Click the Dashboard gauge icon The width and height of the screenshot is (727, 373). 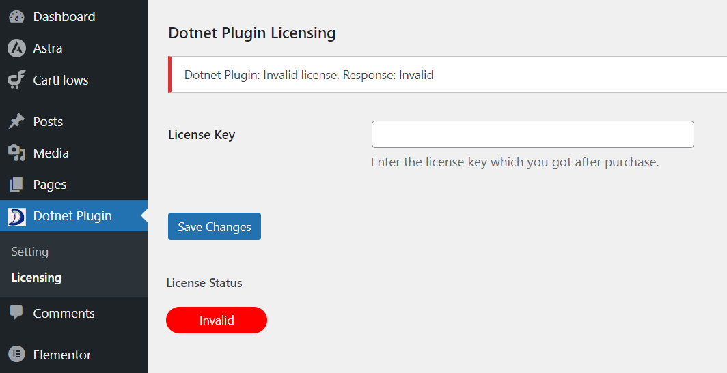pos(16,16)
